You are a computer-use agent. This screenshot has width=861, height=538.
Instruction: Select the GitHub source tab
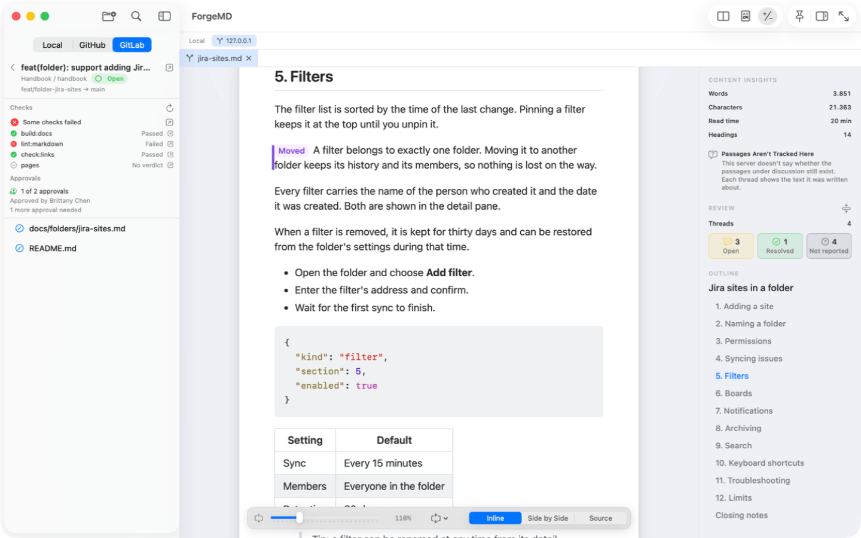tap(92, 45)
